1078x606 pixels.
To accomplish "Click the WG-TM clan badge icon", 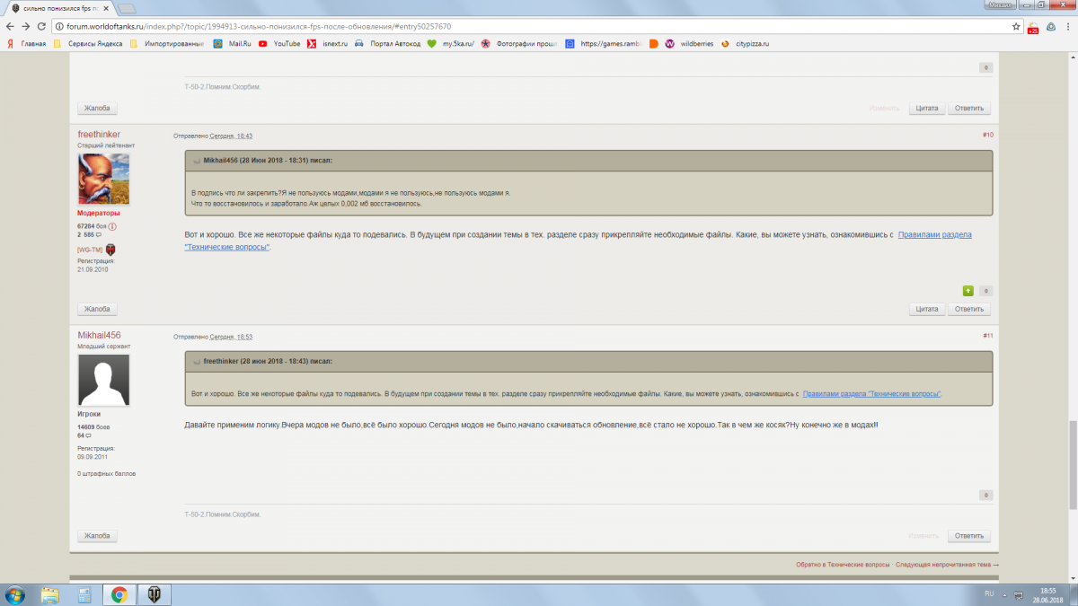I will pyautogui.click(x=110, y=249).
